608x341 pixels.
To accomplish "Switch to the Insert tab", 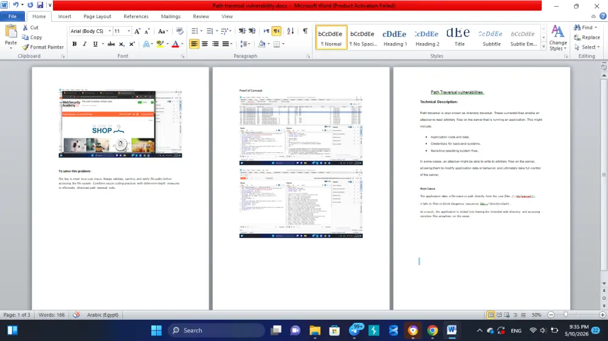I will [64, 16].
